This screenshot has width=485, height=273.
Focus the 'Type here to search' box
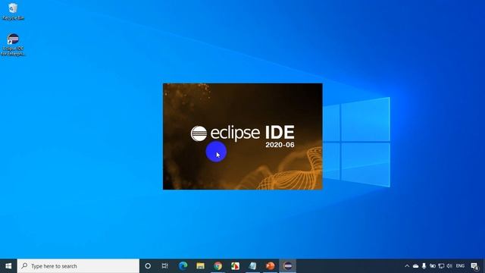78,266
